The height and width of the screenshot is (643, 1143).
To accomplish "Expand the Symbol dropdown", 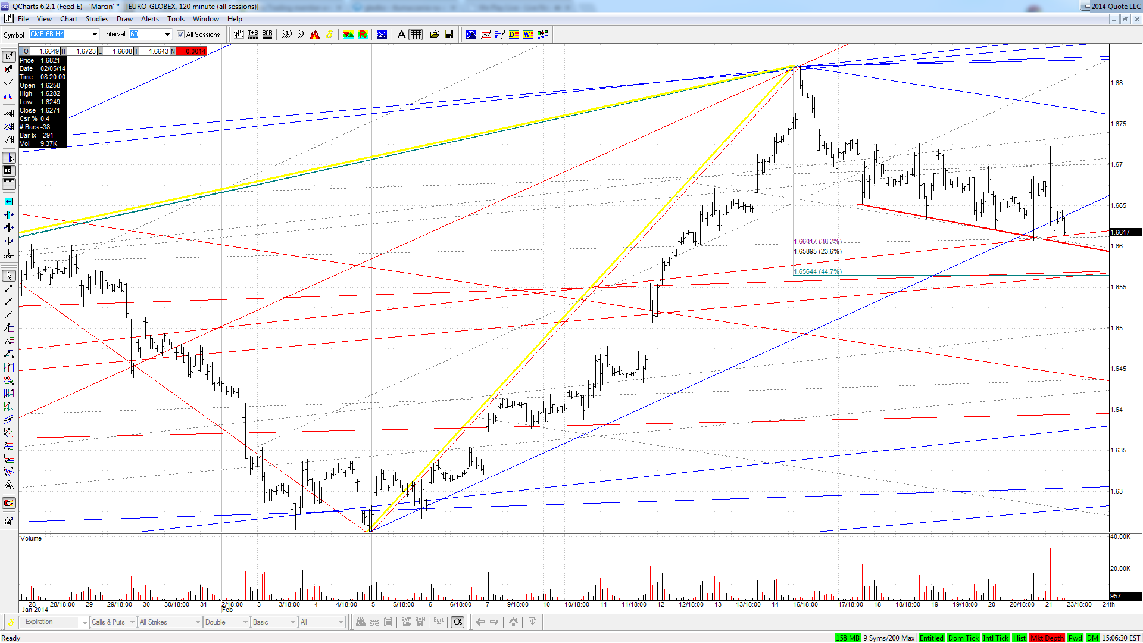I will point(95,35).
